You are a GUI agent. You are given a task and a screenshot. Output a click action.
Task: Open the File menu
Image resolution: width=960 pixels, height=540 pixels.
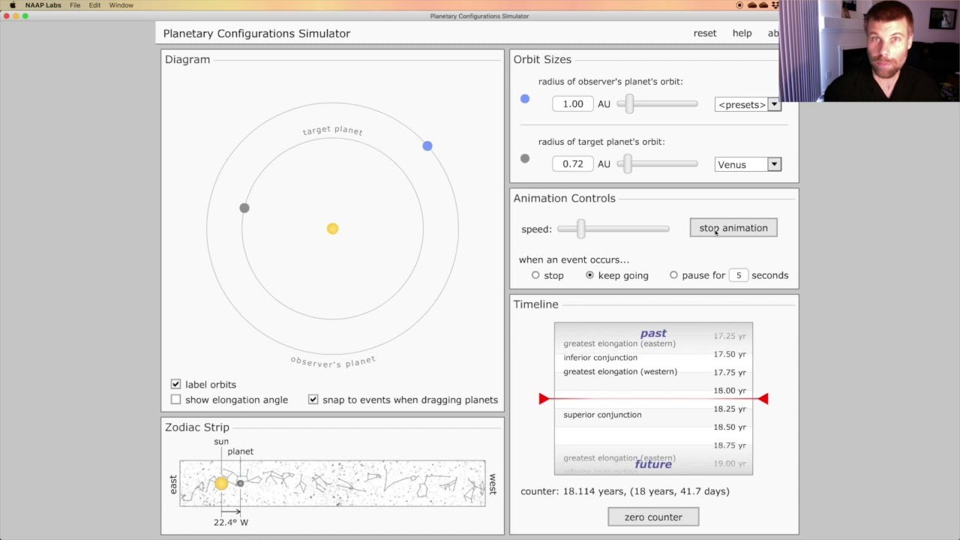click(75, 5)
